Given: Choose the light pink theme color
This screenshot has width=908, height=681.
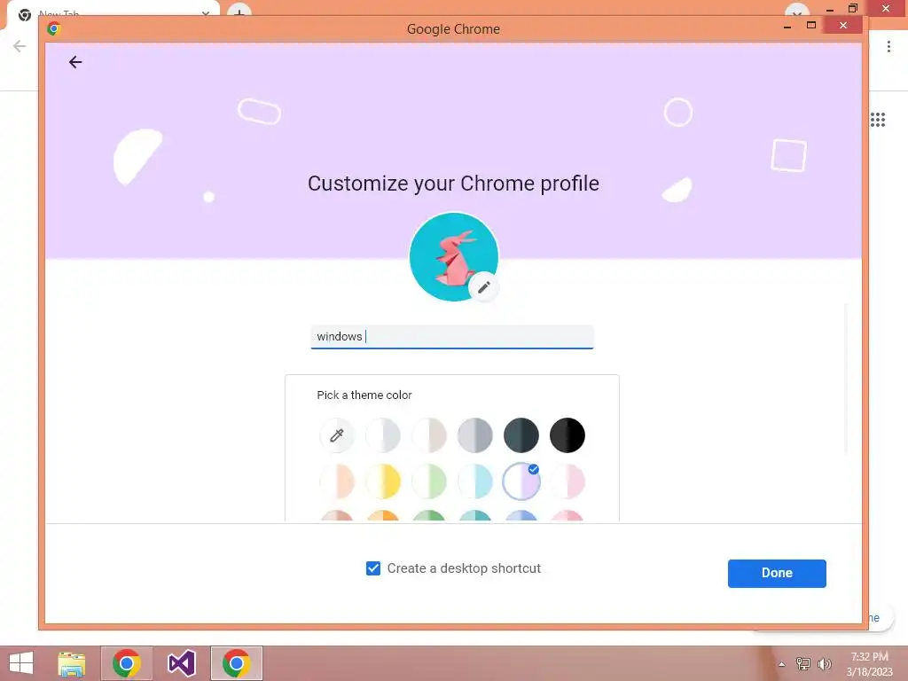Looking at the screenshot, I should click(567, 481).
